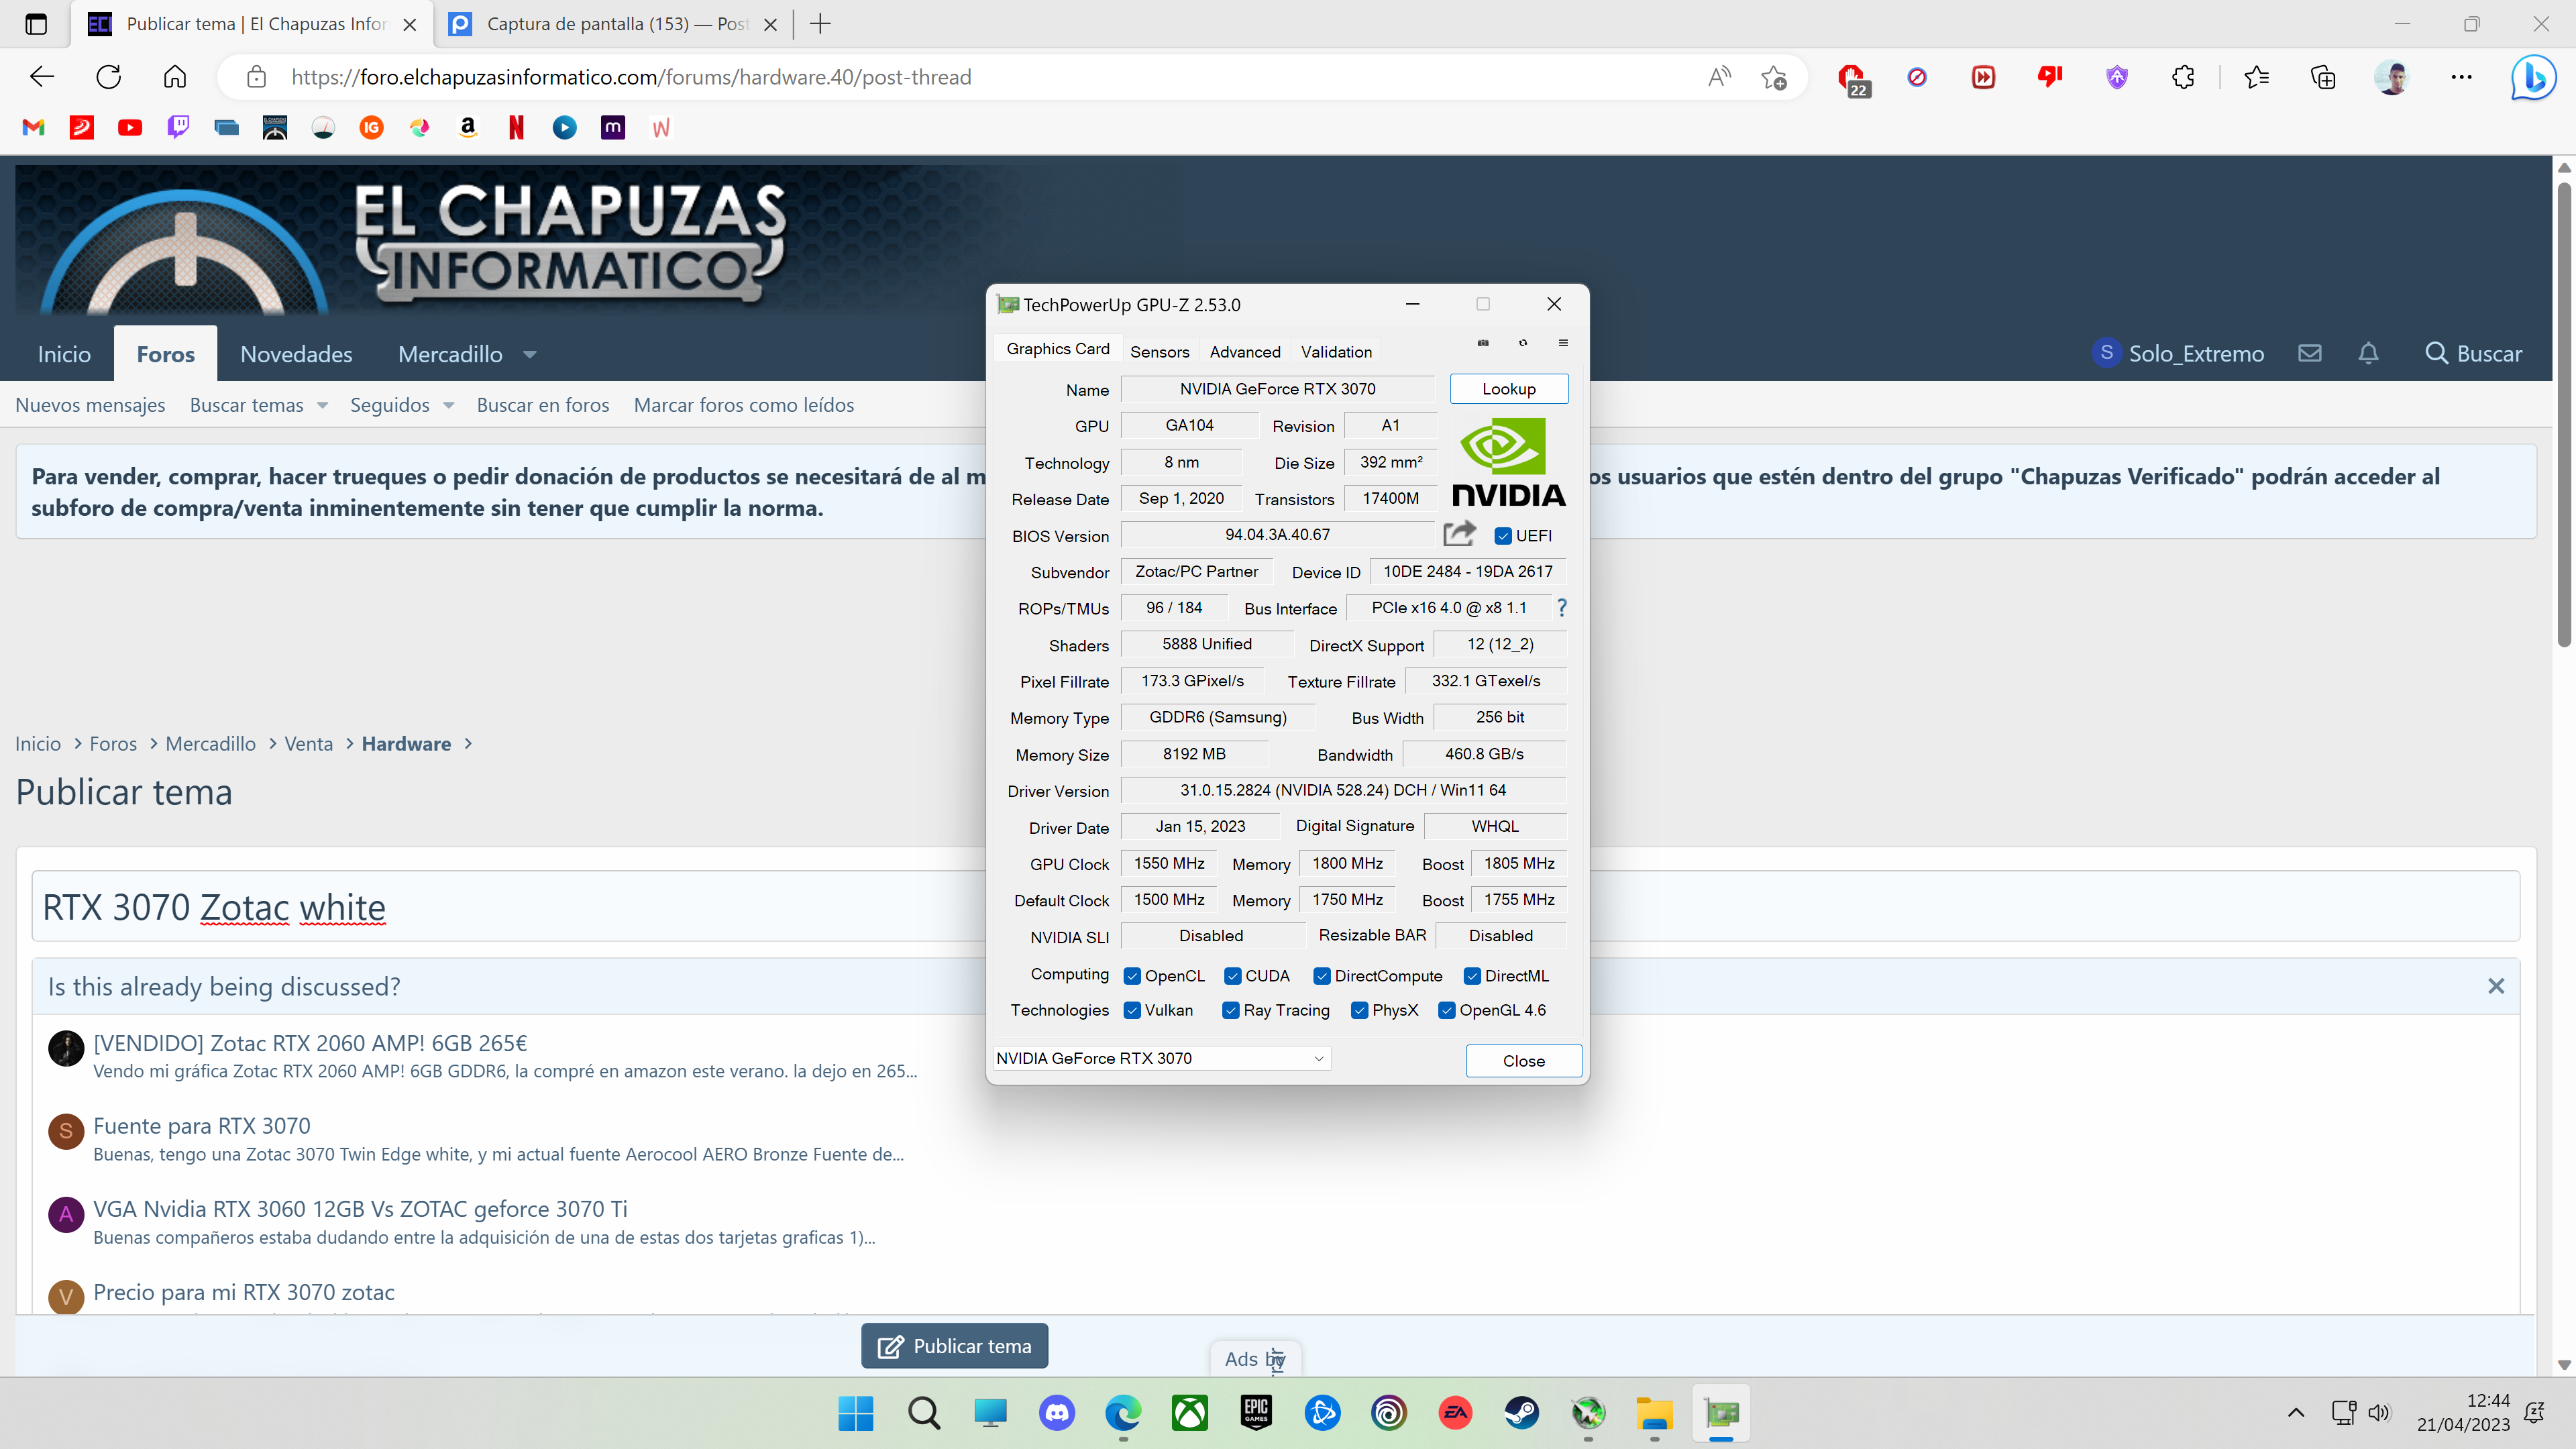The image size is (2576, 1449).
Task: Click the Lookup button
Action: [x=1508, y=389]
